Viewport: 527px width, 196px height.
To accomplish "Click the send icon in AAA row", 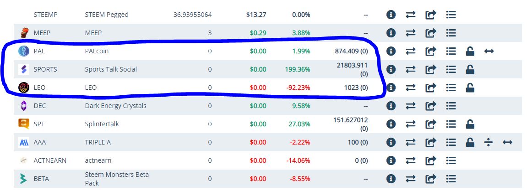I will point(430,142).
